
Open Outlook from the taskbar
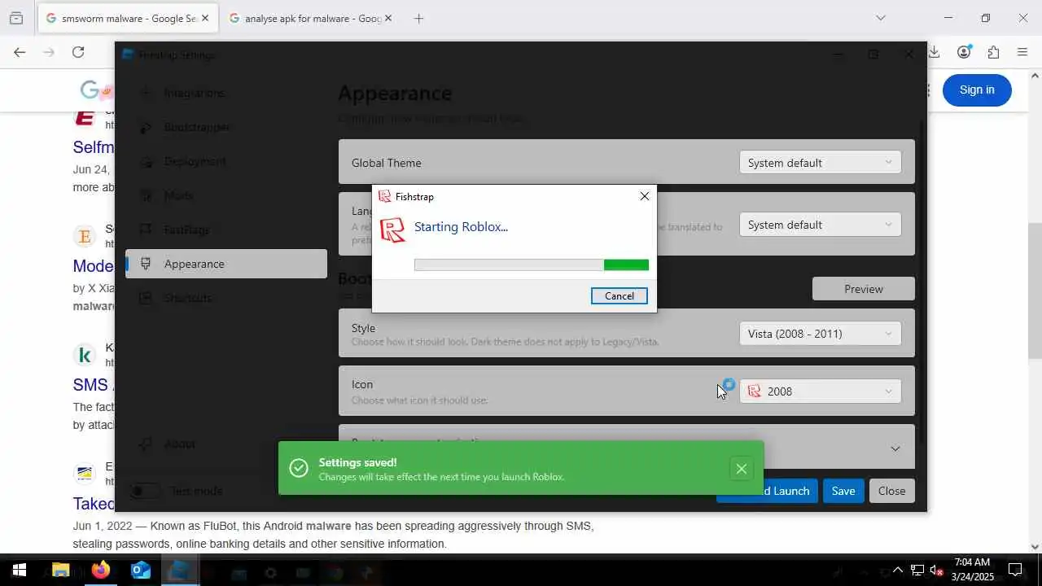point(140,570)
